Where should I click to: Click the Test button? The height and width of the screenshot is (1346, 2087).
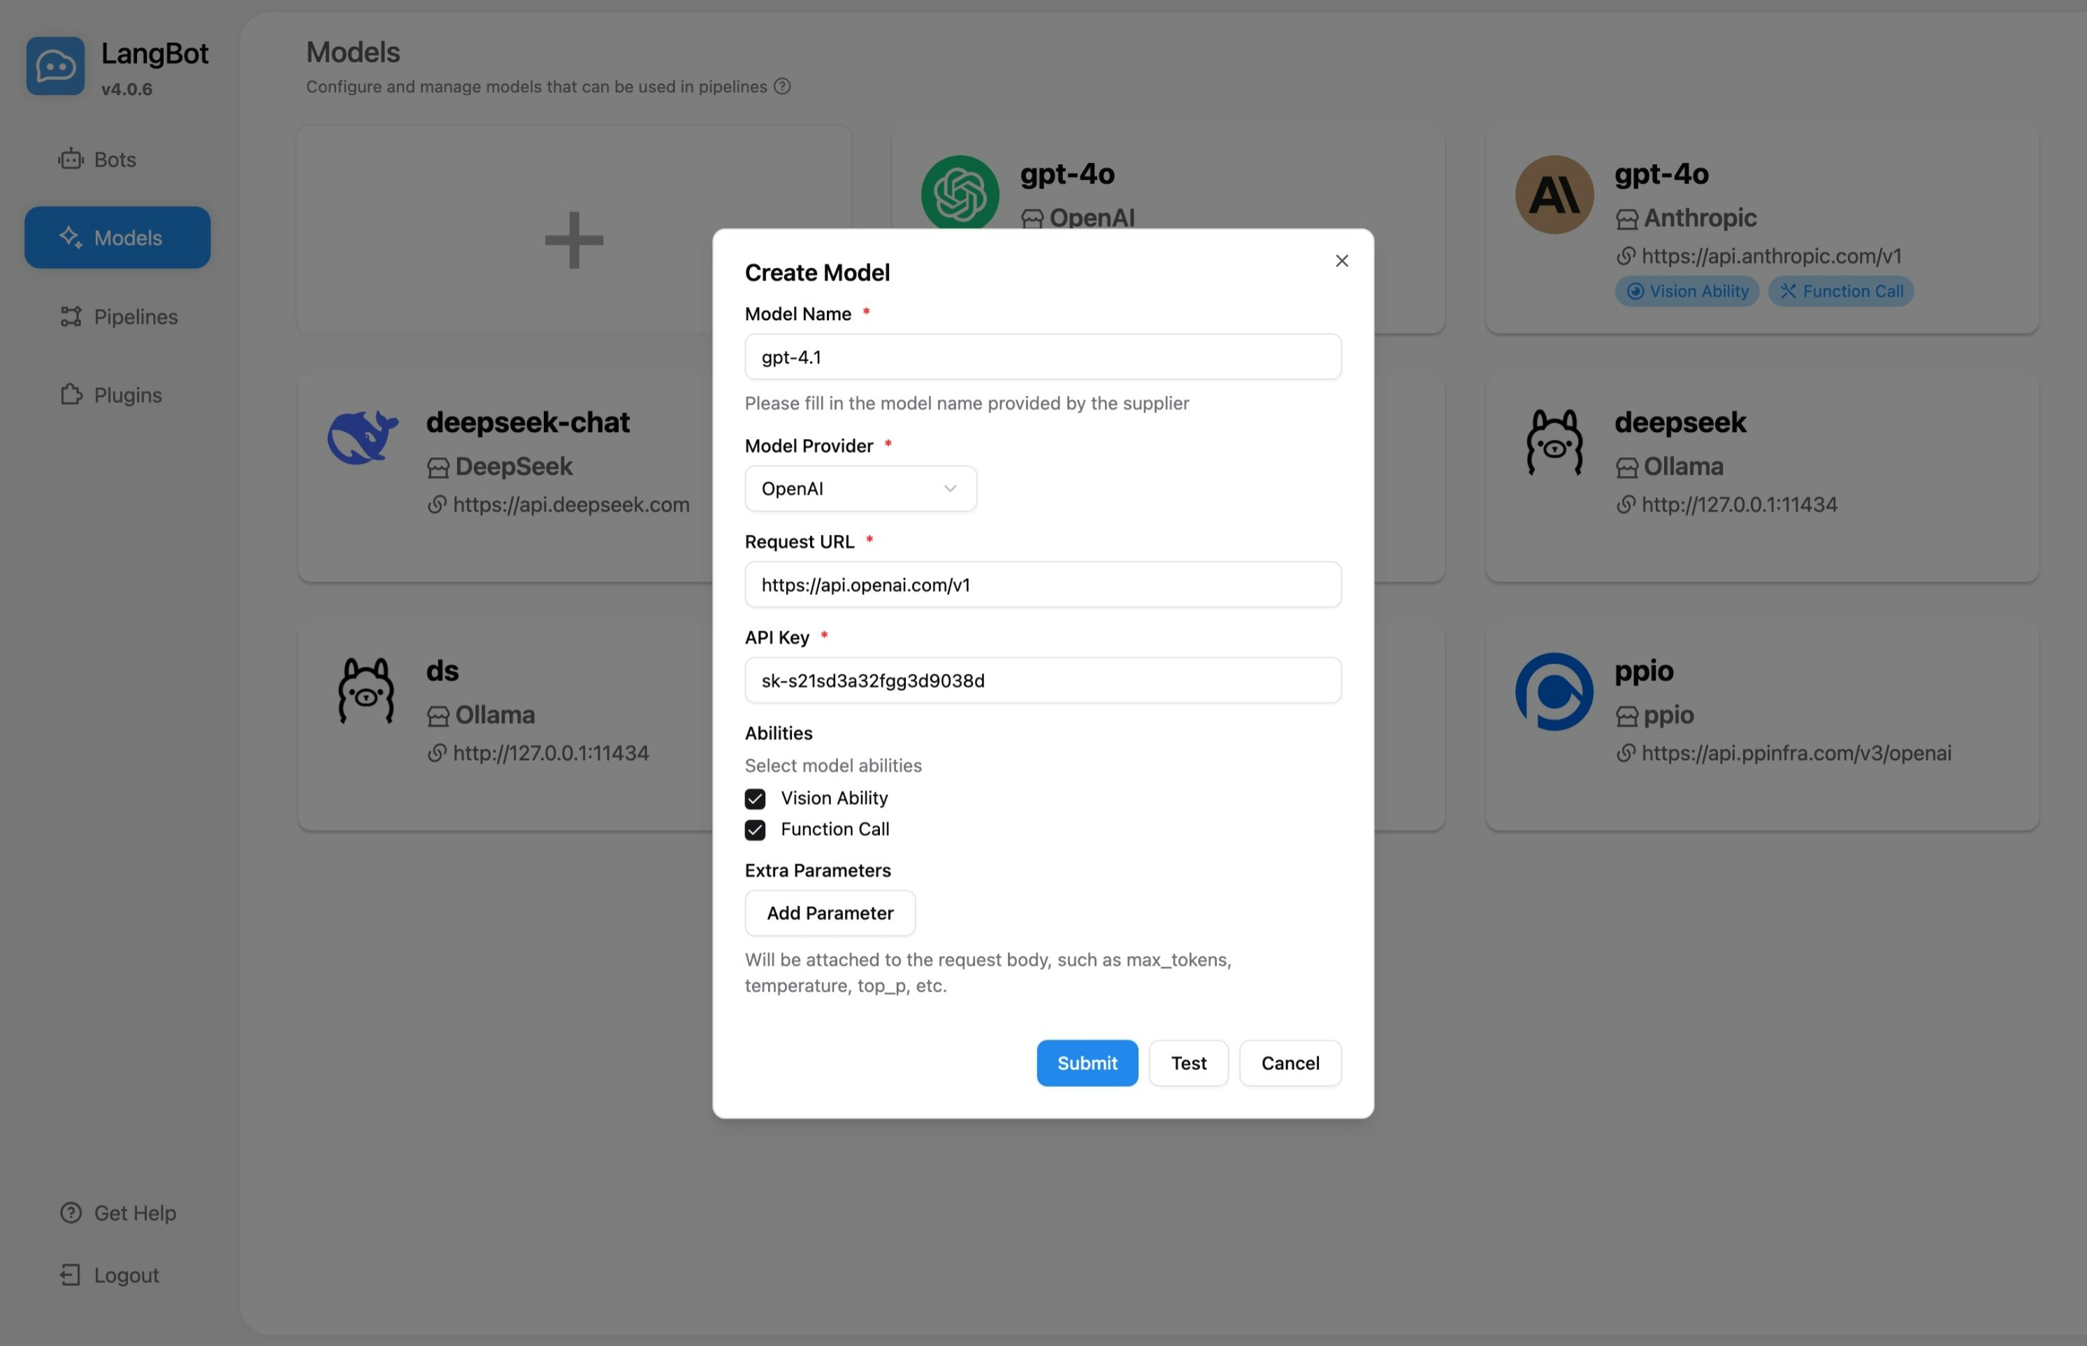(x=1188, y=1064)
